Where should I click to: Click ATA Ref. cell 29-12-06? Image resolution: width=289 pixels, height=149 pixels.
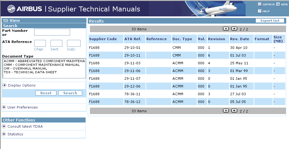(x=132, y=86)
